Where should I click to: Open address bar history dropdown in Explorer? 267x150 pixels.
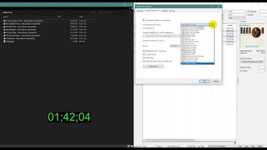91,12
